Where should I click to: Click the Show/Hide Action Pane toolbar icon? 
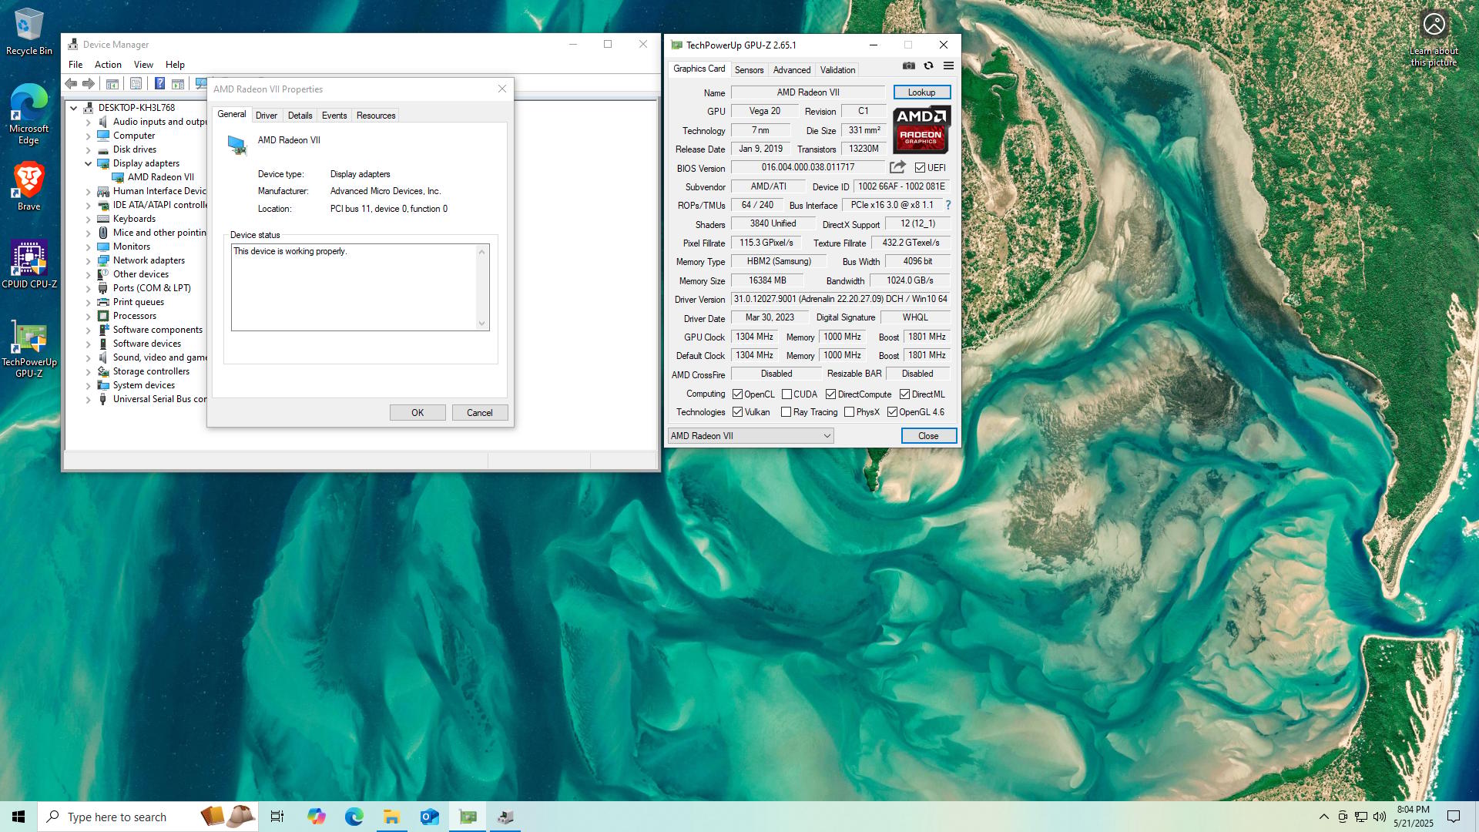pos(178,84)
